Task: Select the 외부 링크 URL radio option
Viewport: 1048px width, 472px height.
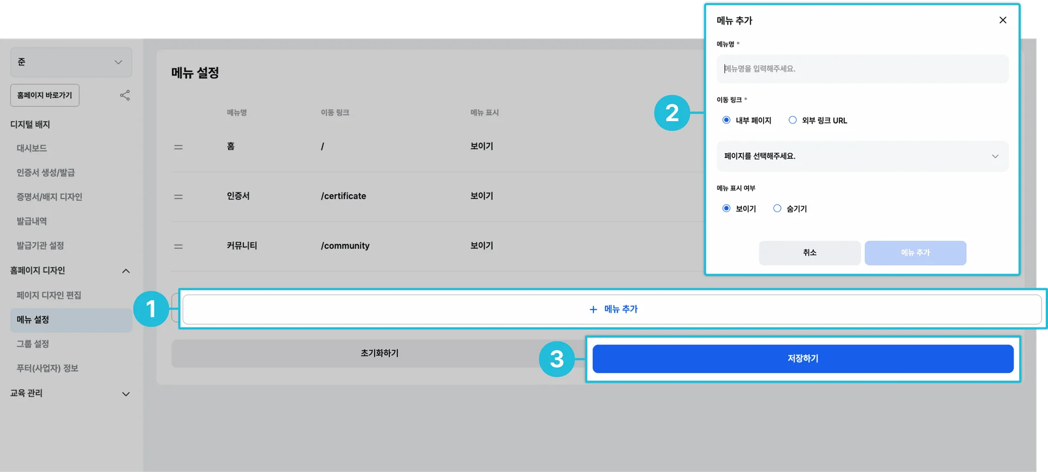Action: tap(793, 120)
